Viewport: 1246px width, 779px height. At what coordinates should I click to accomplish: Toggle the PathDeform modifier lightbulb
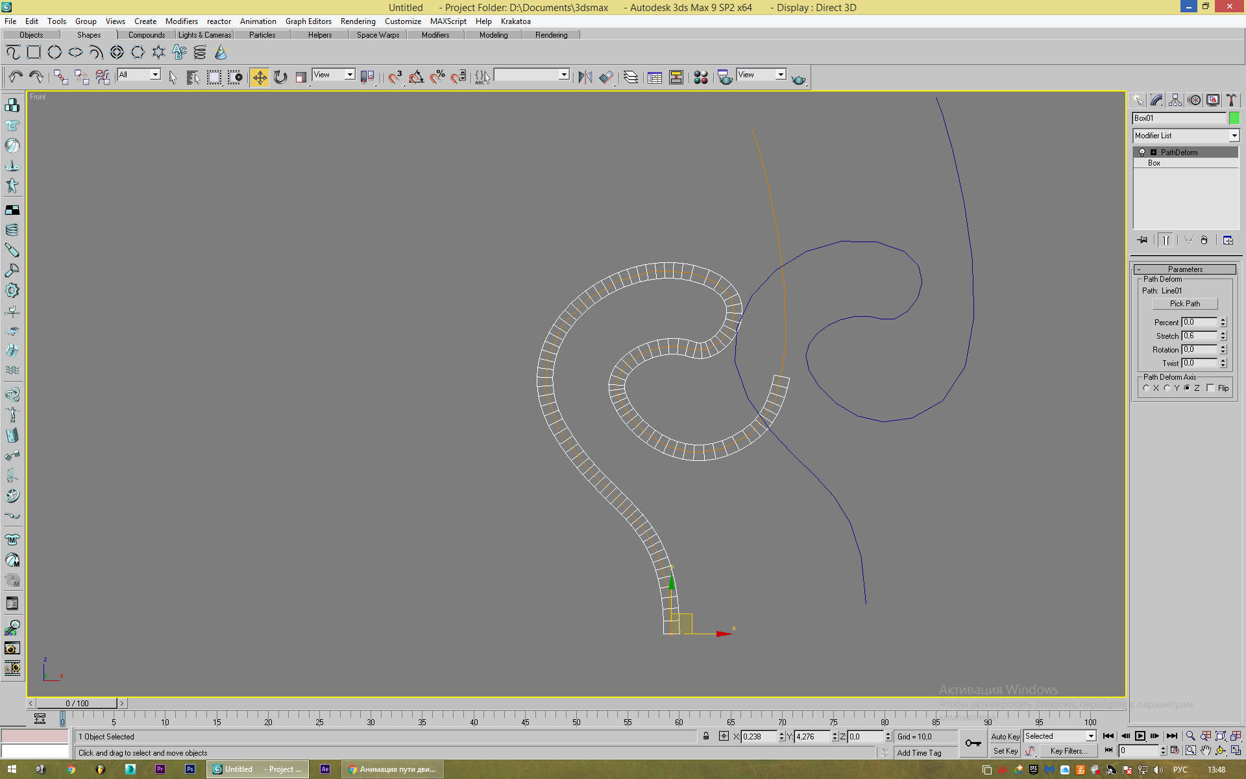click(1142, 153)
